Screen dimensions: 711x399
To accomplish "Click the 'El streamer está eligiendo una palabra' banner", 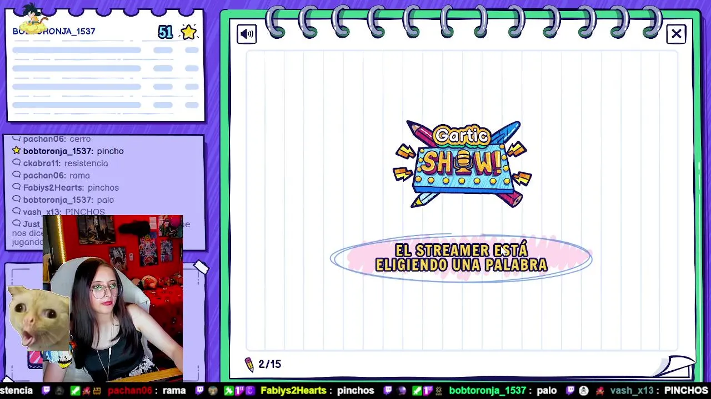I will (461, 258).
